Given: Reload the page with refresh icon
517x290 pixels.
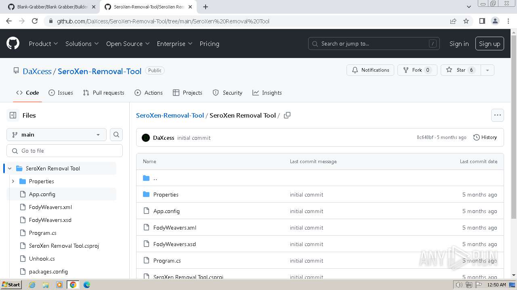Looking at the screenshot, I should pyautogui.click(x=35, y=21).
